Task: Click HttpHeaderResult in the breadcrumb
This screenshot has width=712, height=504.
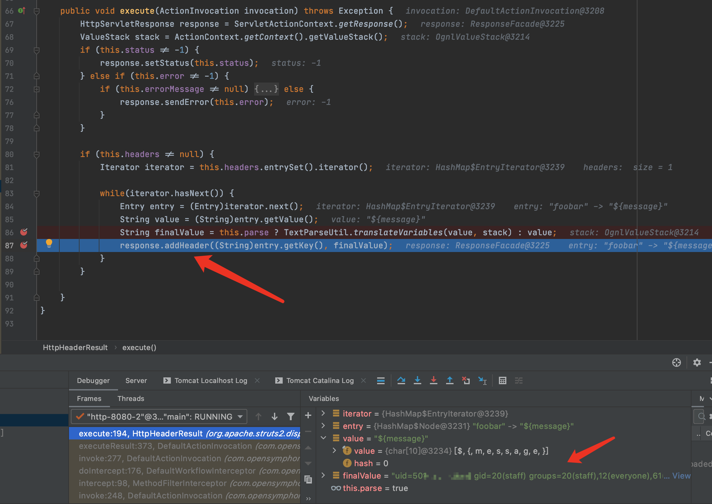Action: coord(75,348)
